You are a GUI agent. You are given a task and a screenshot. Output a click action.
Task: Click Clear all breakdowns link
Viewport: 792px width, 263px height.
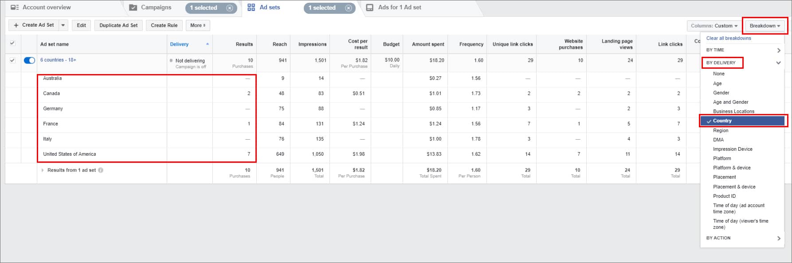[x=729, y=38]
